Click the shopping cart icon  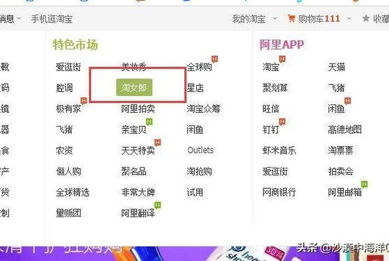[x=291, y=18]
